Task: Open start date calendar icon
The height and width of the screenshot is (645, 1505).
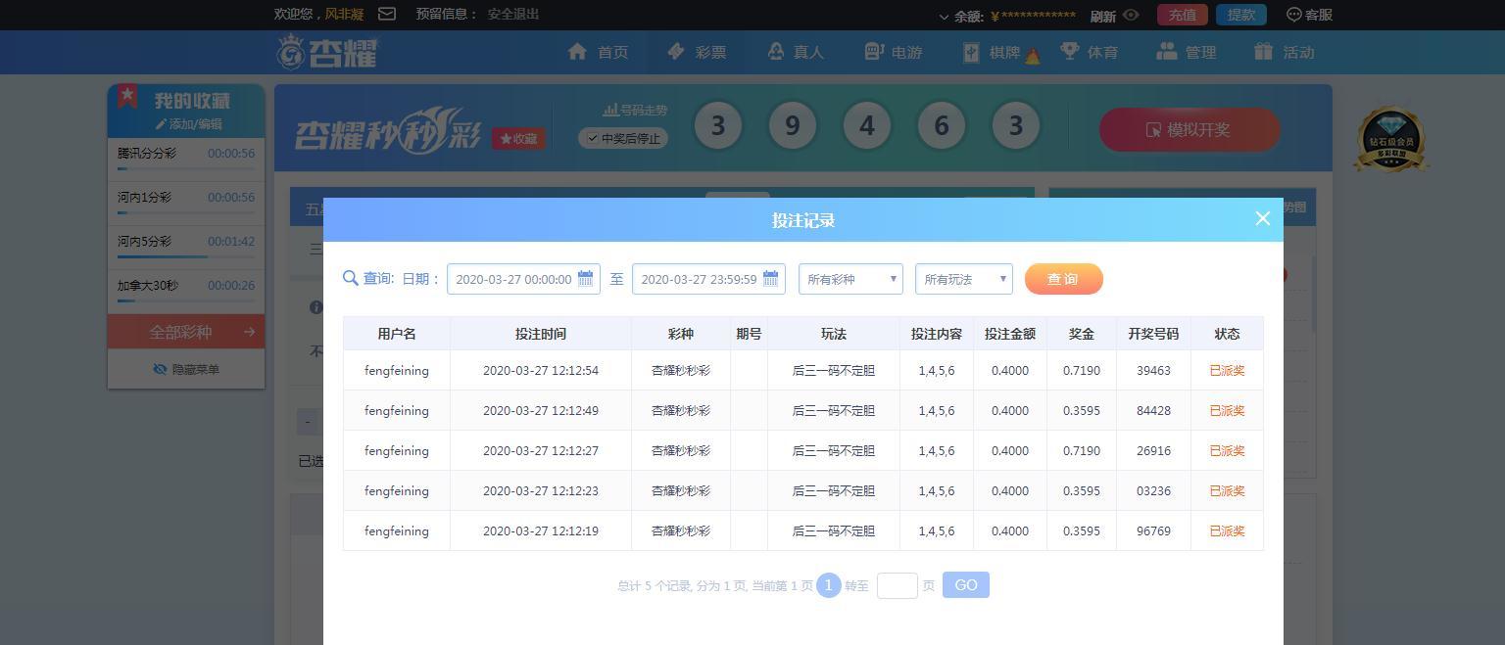Action: 585,279
